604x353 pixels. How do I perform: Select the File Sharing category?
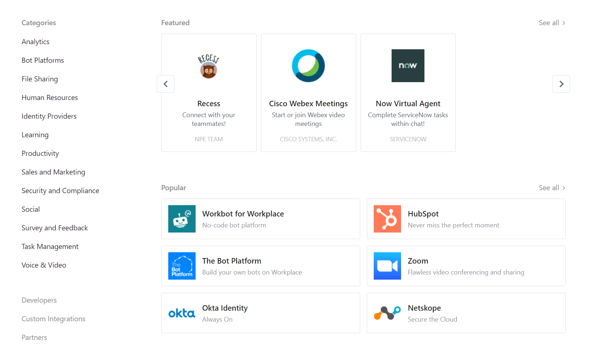pyautogui.click(x=40, y=79)
